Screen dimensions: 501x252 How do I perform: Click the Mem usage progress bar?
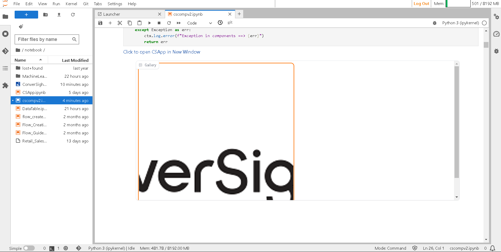pos(458,4)
